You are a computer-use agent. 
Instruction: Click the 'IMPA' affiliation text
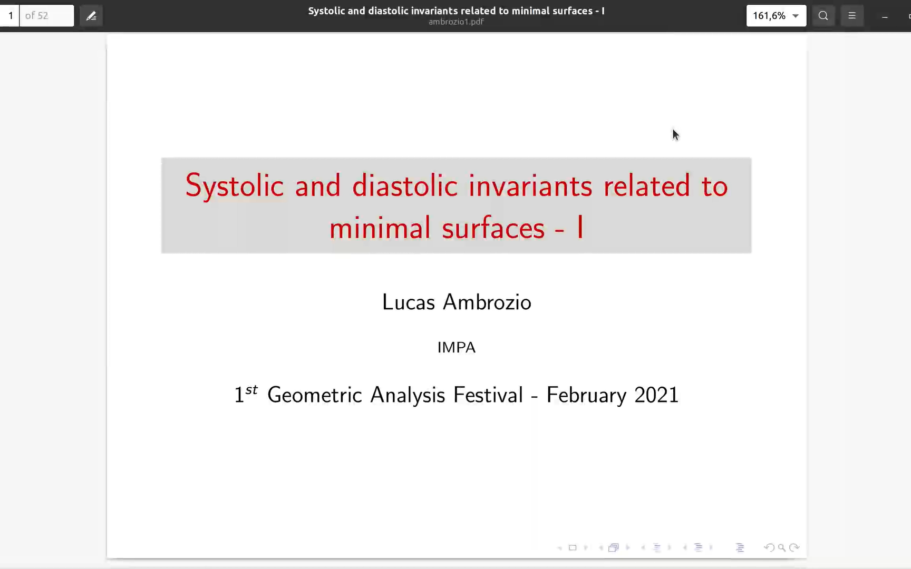point(457,348)
